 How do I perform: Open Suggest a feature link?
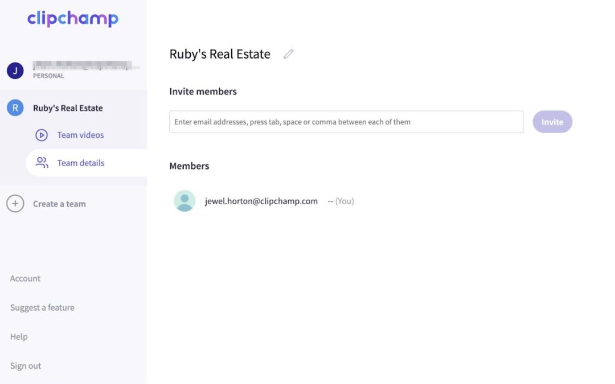pos(42,308)
